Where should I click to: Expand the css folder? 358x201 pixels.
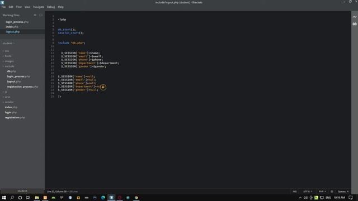coord(7,51)
